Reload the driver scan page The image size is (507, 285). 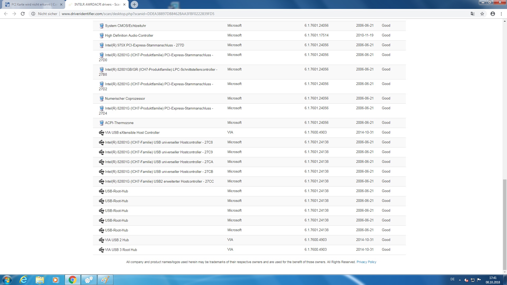(x=23, y=14)
